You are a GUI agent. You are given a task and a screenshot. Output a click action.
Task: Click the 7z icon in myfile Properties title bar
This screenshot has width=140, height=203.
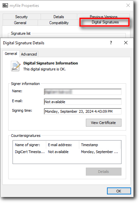tap(5, 6)
